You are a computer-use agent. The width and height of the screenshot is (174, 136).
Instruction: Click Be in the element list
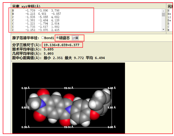[169, 20]
